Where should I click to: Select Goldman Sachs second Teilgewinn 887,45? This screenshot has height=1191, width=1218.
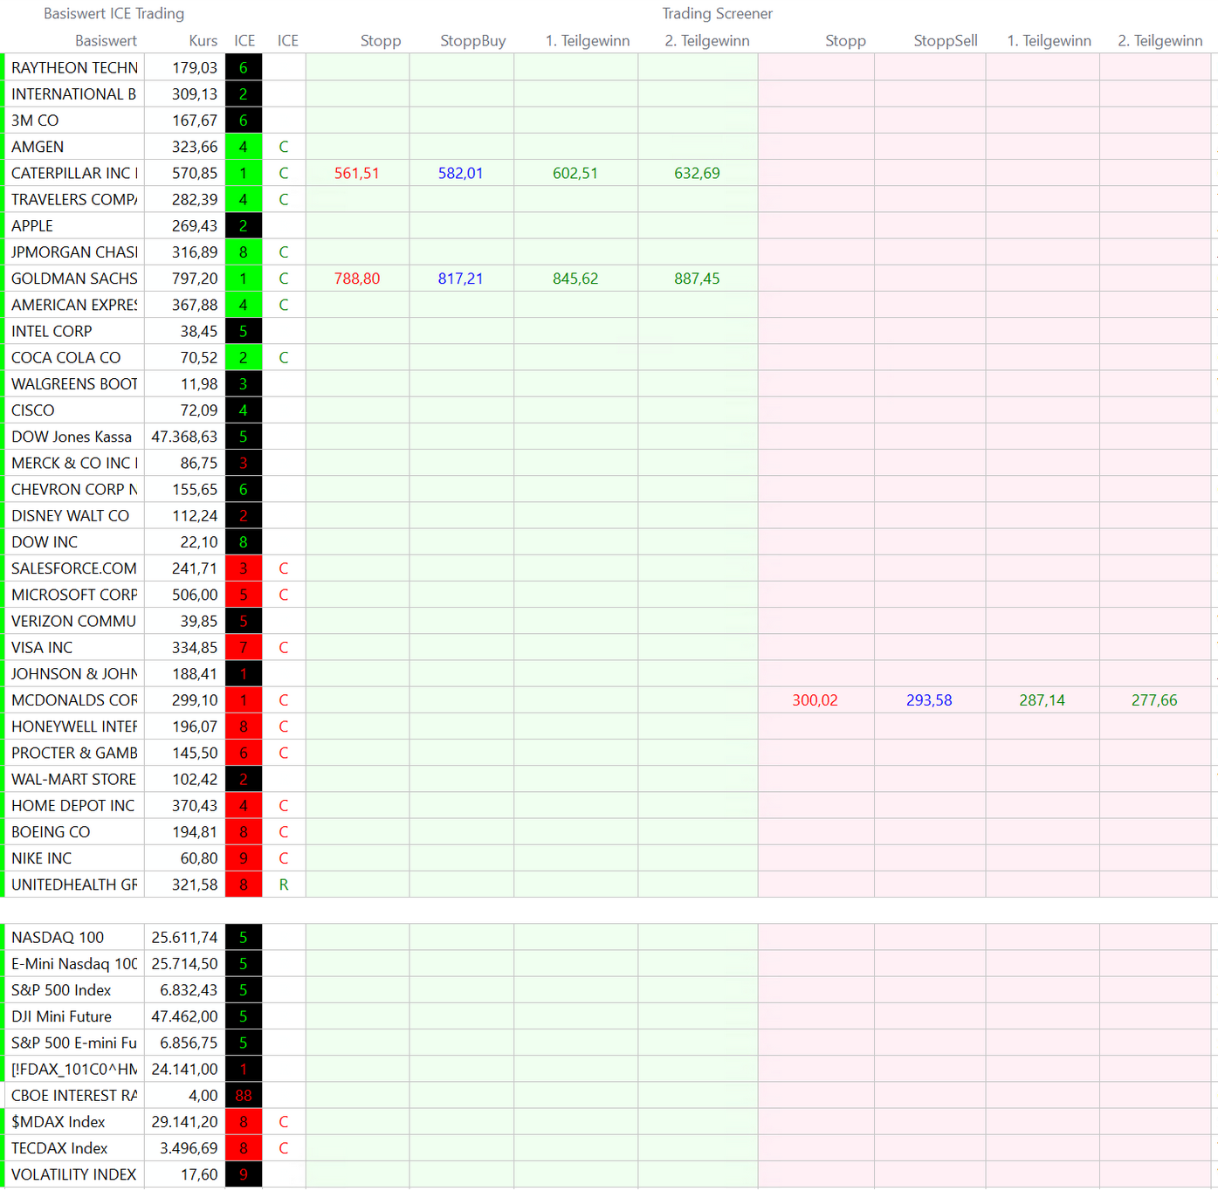697,279
